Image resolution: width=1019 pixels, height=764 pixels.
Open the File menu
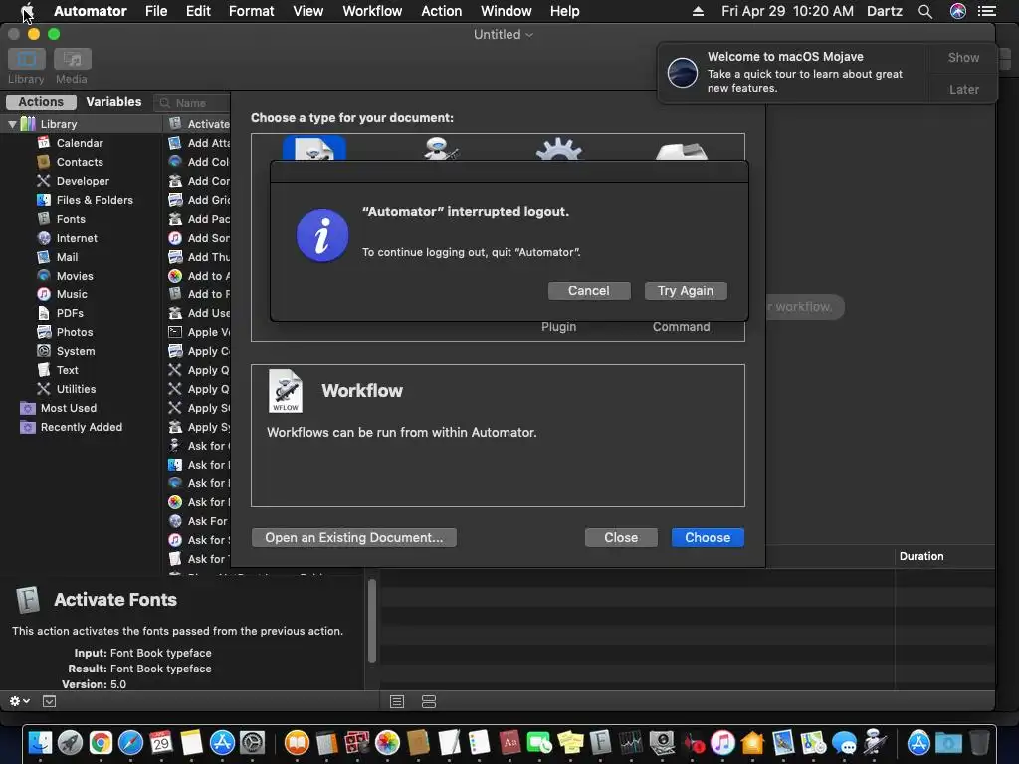click(x=156, y=11)
